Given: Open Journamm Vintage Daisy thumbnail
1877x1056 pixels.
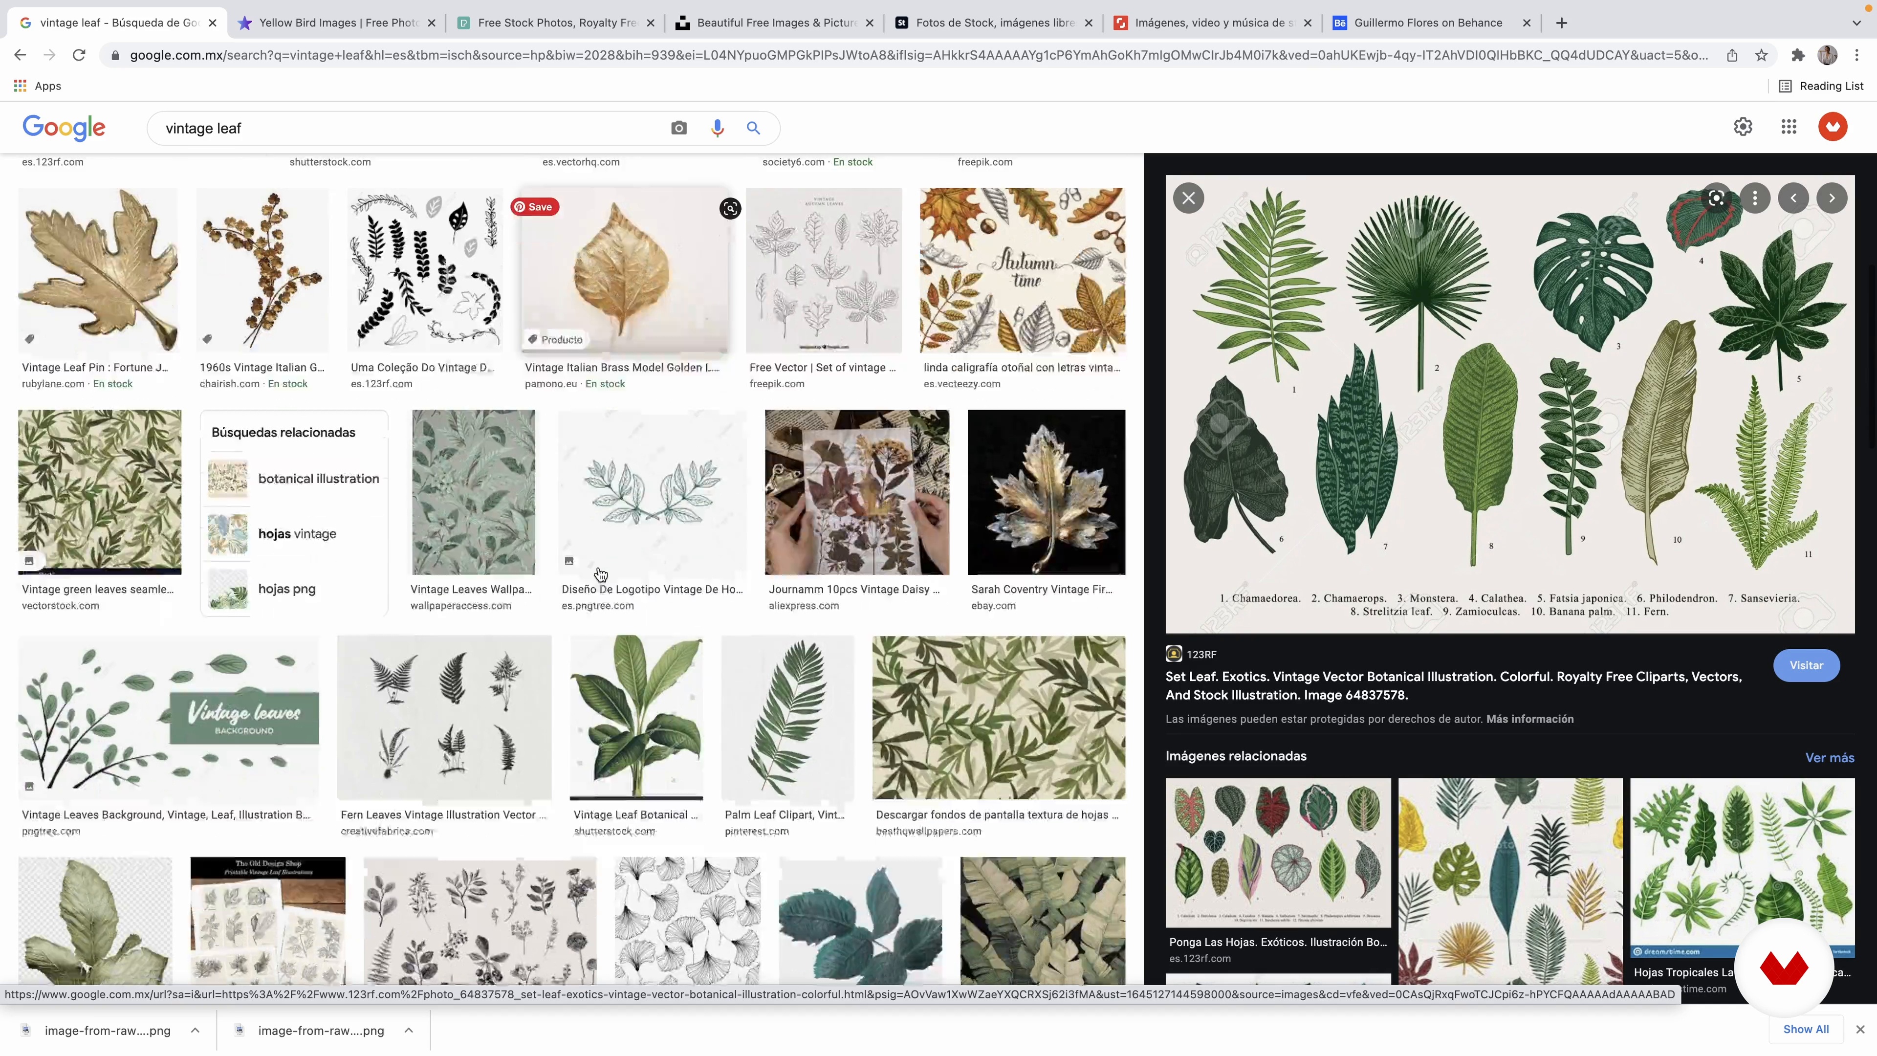Looking at the screenshot, I should click(x=857, y=492).
